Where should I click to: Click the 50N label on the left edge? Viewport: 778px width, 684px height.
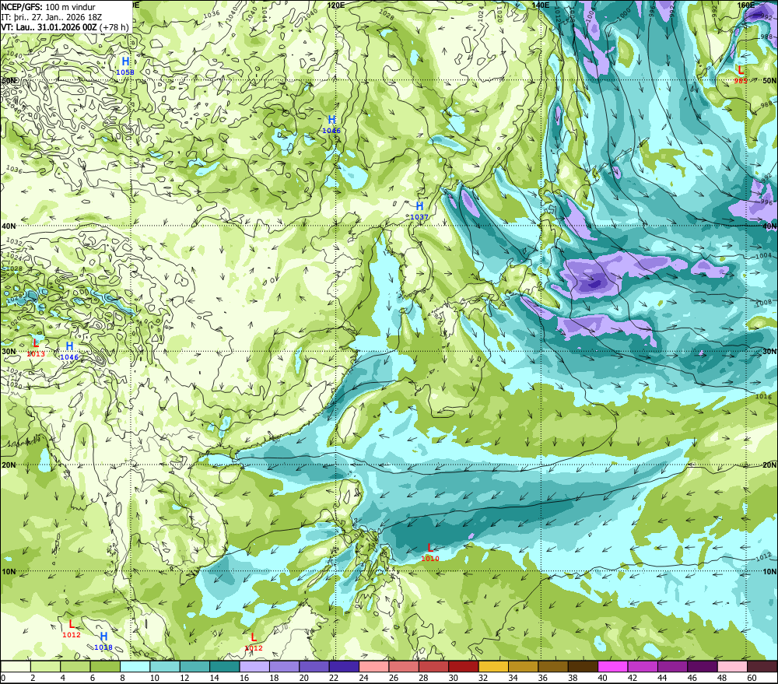pyautogui.click(x=9, y=80)
